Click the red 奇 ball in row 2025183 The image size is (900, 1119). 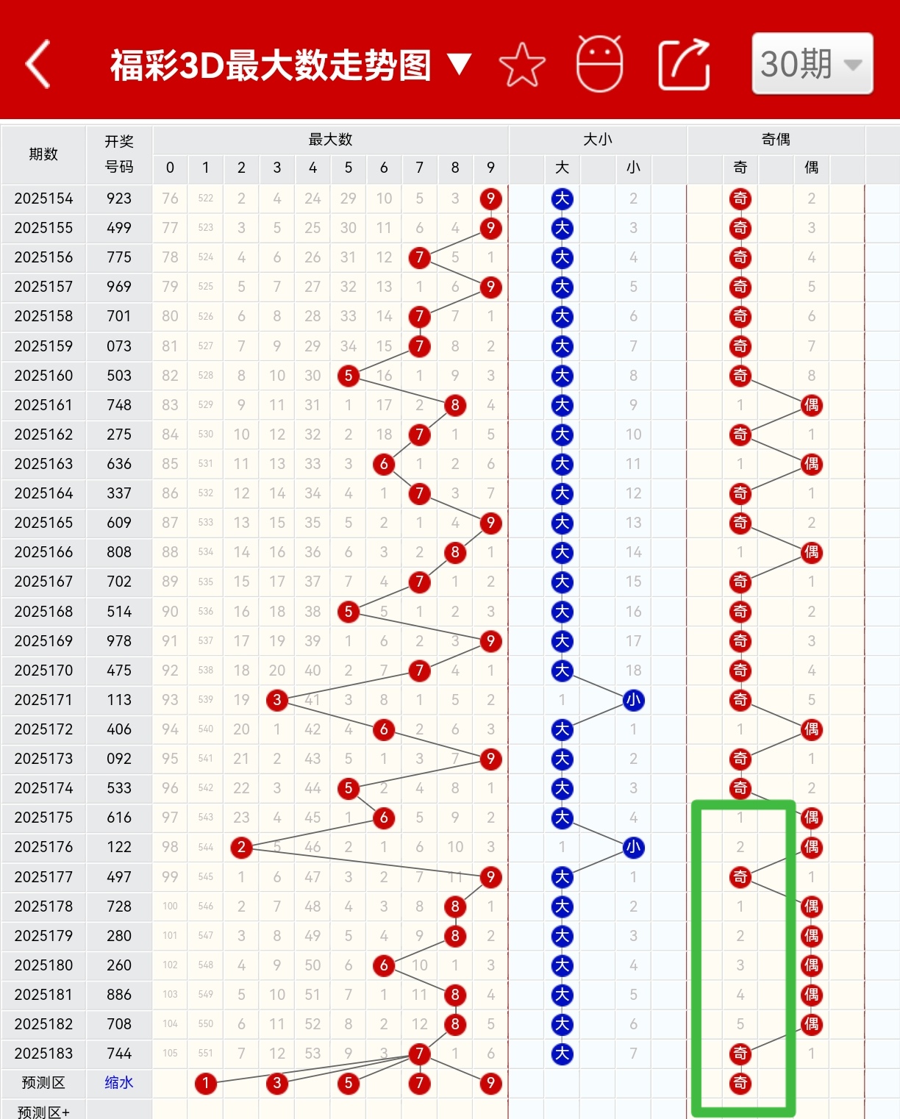[x=740, y=1054]
